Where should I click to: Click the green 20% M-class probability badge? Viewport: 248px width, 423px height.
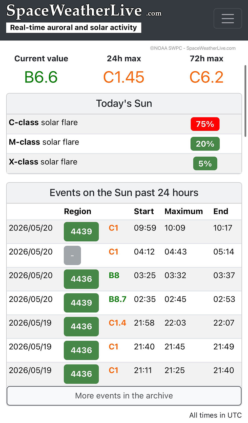point(205,144)
